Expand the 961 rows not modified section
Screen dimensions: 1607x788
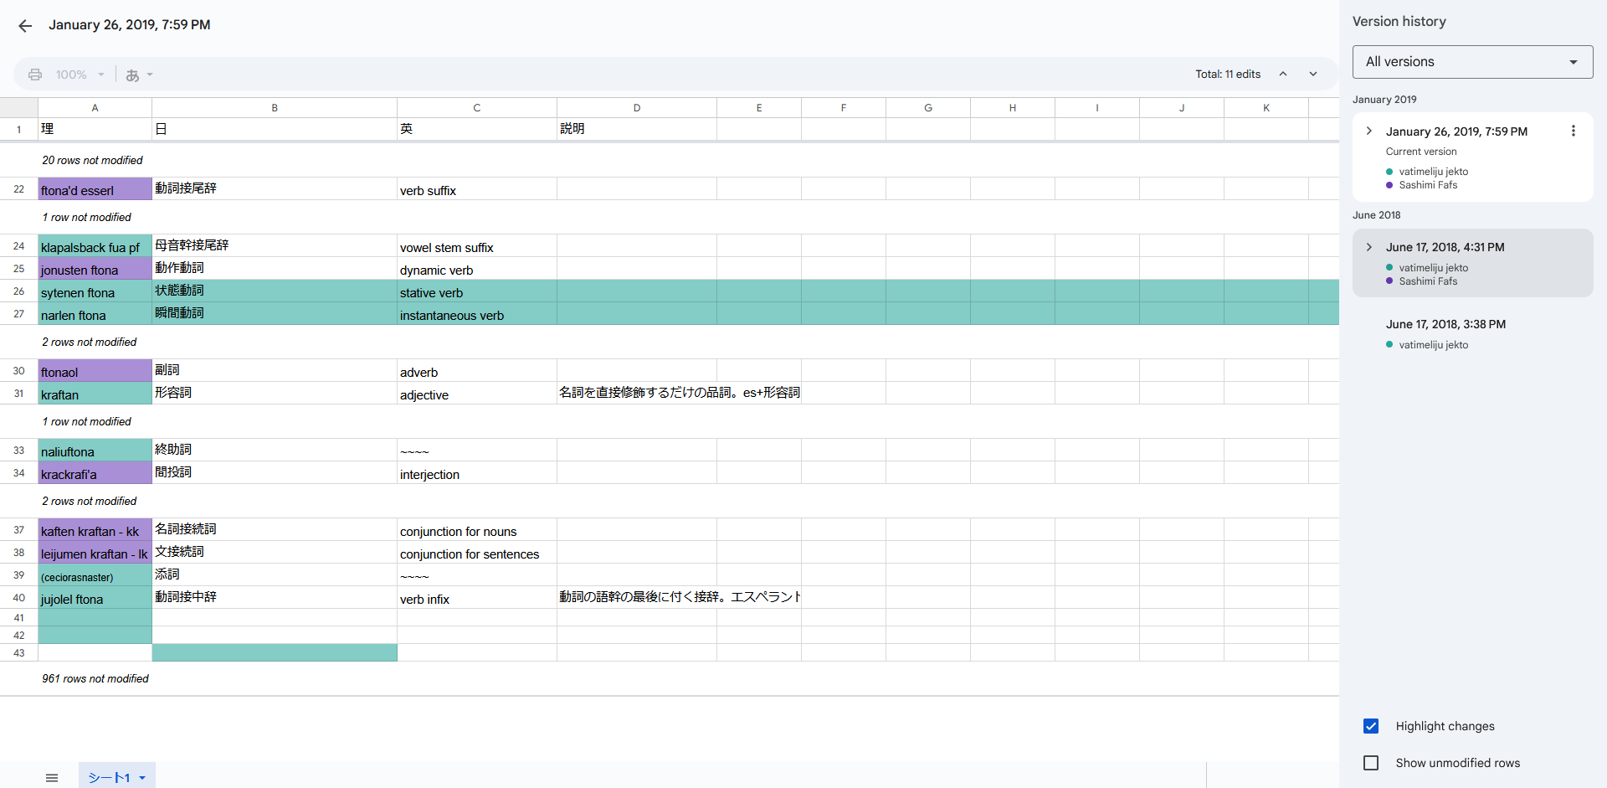[95, 679]
